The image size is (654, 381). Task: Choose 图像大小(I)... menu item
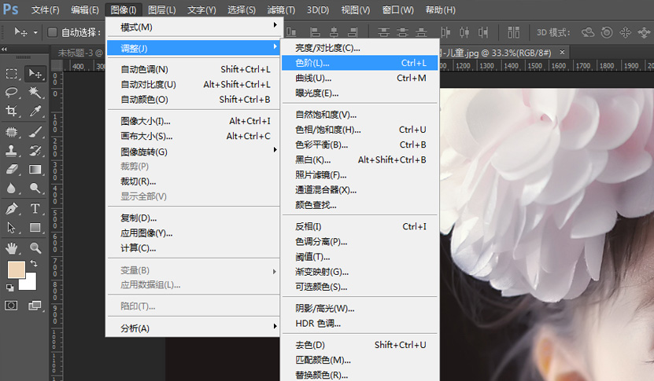pyautogui.click(x=194, y=121)
